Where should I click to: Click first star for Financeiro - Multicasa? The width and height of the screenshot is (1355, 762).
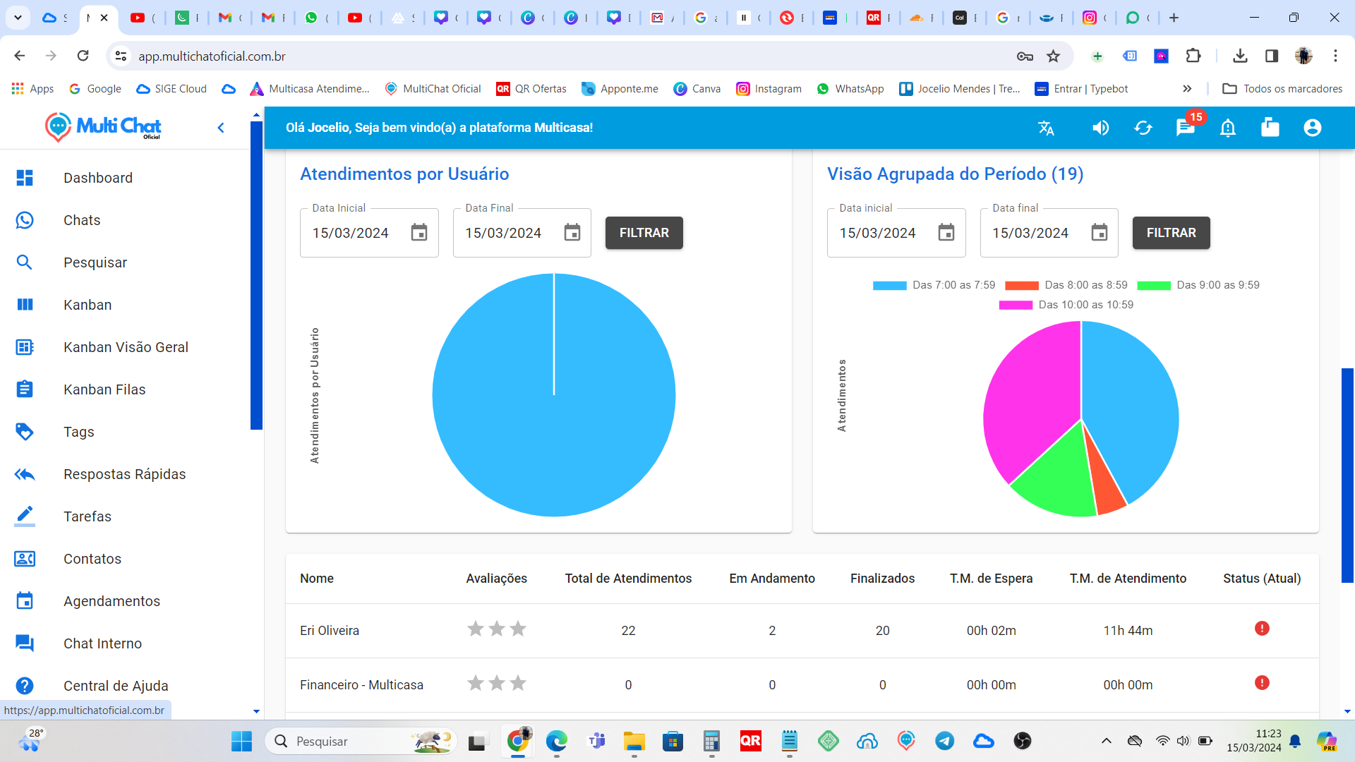(475, 682)
